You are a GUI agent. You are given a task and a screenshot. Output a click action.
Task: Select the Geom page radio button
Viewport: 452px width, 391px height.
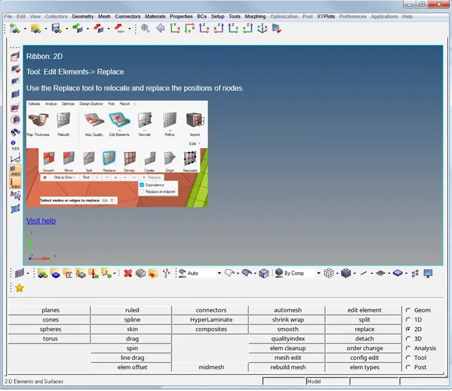pyautogui.click(x=408, y=310)
